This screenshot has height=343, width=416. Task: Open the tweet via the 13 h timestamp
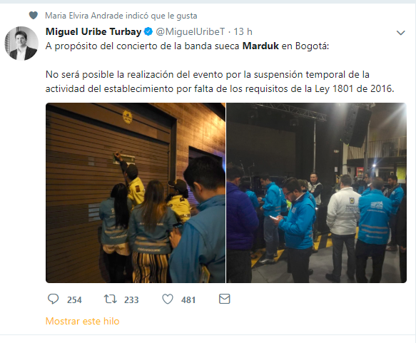243,31
